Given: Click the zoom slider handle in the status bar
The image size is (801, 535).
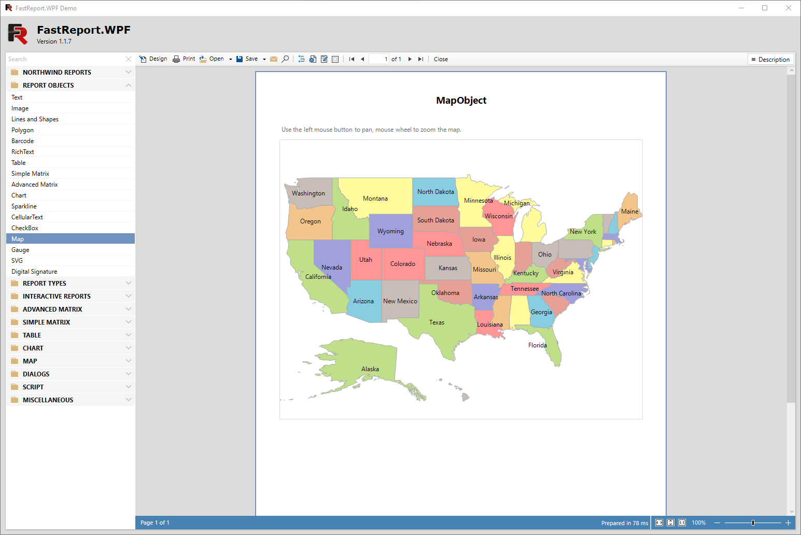Looking at the screenshot, I should (x=753, y=523).
